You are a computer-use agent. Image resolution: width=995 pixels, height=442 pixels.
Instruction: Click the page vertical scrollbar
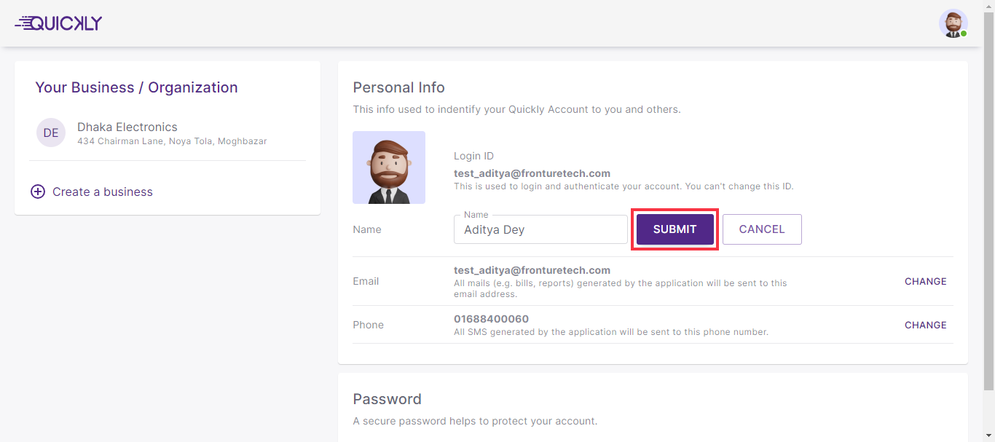(x=988, y=218)
